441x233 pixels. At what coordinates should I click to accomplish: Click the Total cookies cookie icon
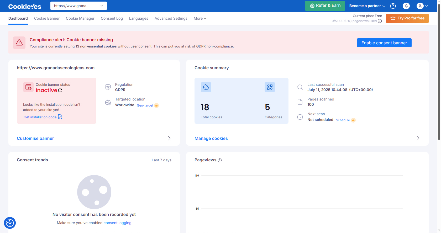[x=206, y=87]
